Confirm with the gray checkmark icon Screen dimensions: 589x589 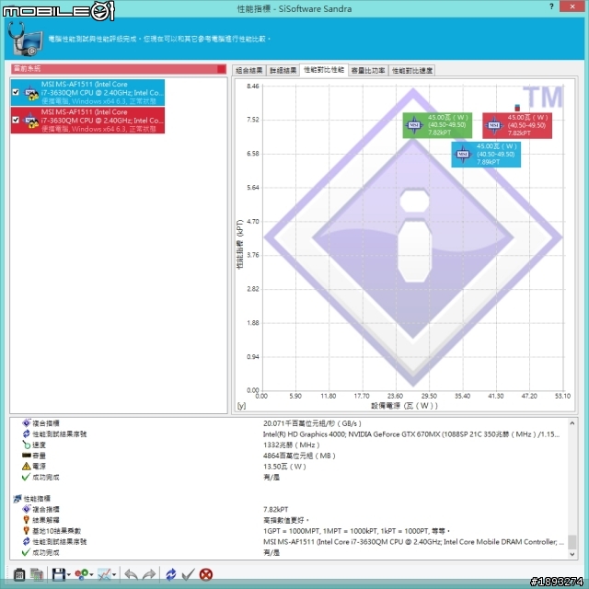tap(188, 574)
